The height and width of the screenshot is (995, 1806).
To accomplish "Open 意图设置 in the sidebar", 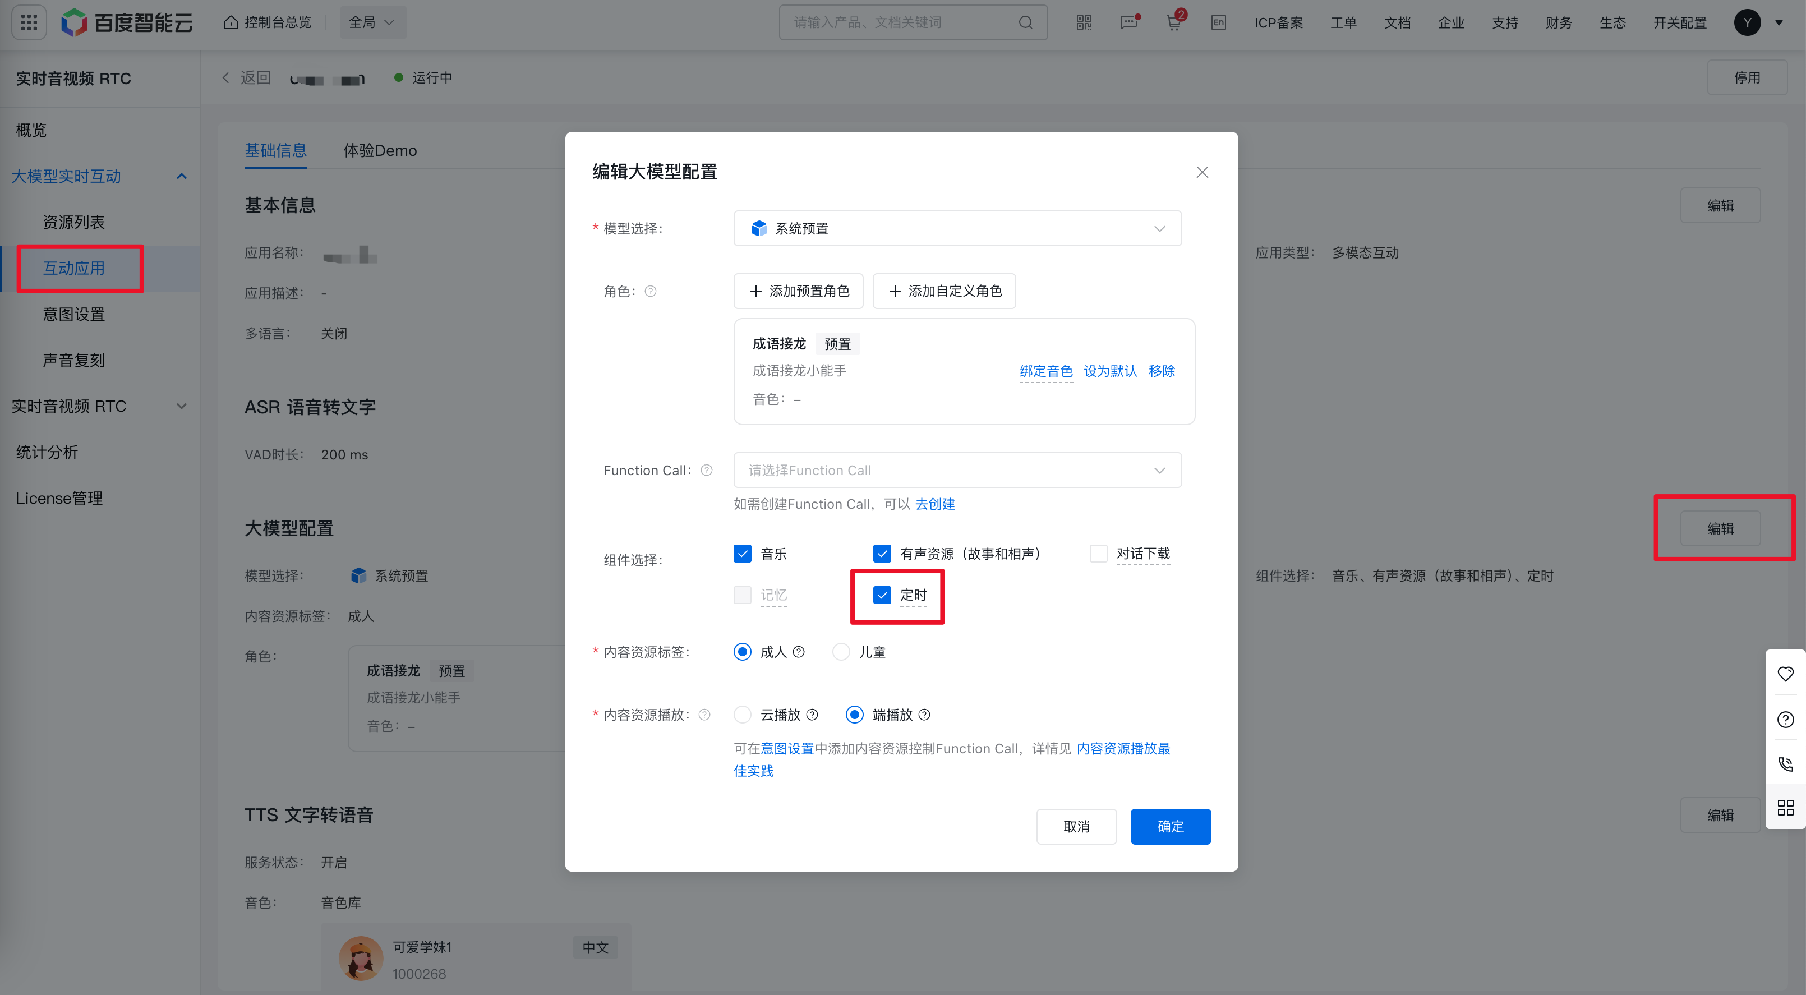I will pyautogui.click(x=73, y=314).
